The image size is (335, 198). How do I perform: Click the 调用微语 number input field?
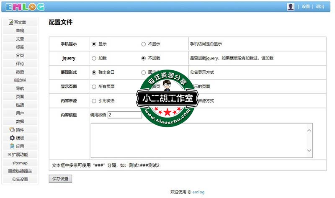(124, 115)
